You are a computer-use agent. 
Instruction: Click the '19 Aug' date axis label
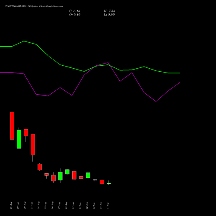pyautogui.click(x=18, y=205)
